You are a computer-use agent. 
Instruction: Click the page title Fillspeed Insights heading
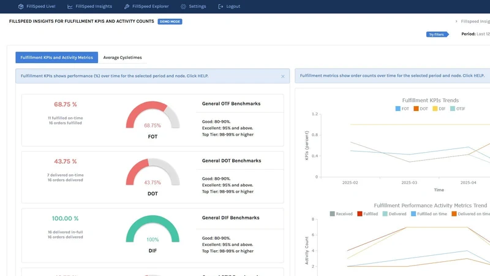81,21
